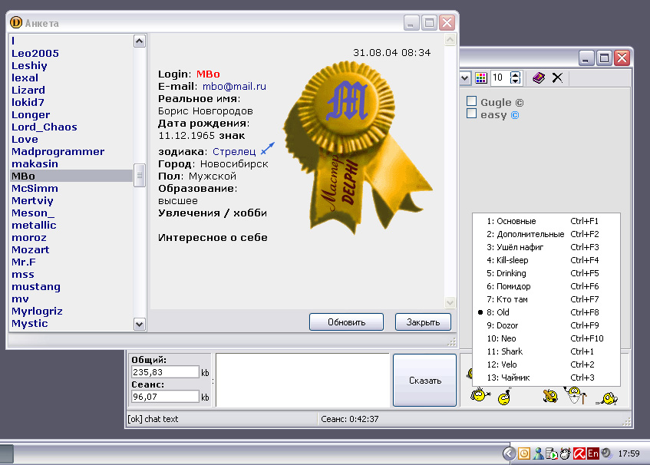Select menu item 6: Помидор
This screenshot has height=465, width=650.
[x=546, y=286]
